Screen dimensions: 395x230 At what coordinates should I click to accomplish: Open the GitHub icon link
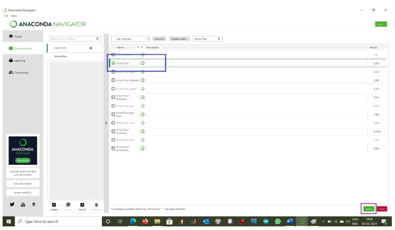(x=34, y=204)
